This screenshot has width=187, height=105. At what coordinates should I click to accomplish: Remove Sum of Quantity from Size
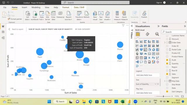(158, 84)
